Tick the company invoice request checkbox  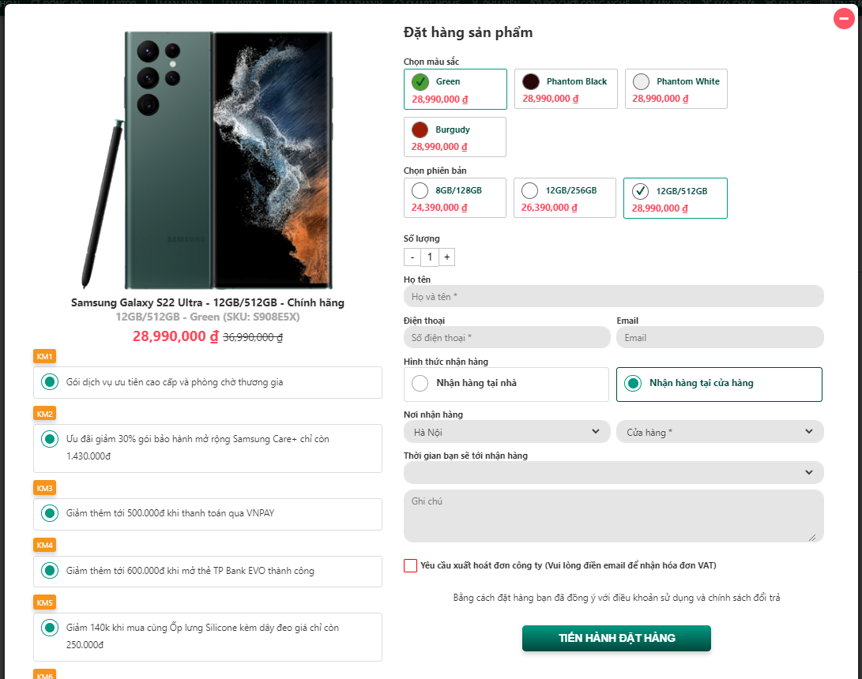click(410, 565)
